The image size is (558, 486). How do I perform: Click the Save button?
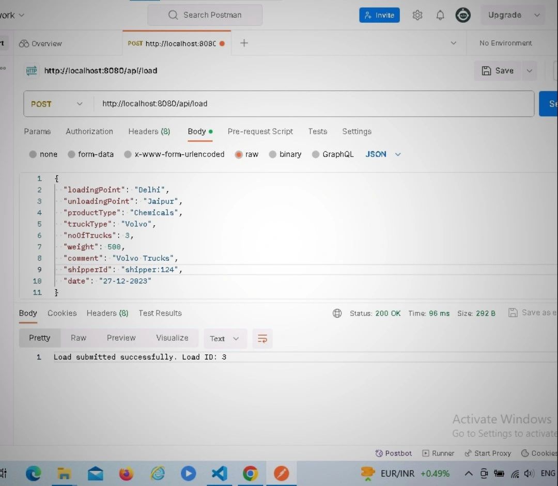pos(498,71)
